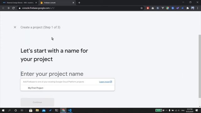
Task: Show hidden system tray icons
Action: 166,110
